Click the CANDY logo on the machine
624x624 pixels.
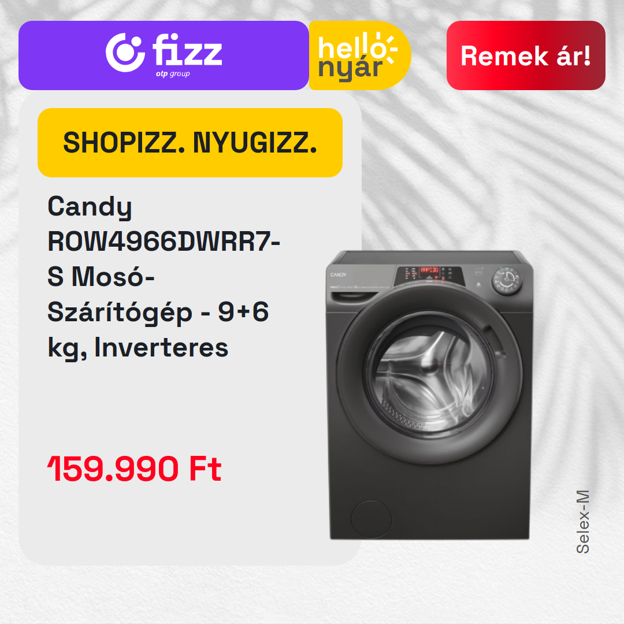(x=338, y=274)
